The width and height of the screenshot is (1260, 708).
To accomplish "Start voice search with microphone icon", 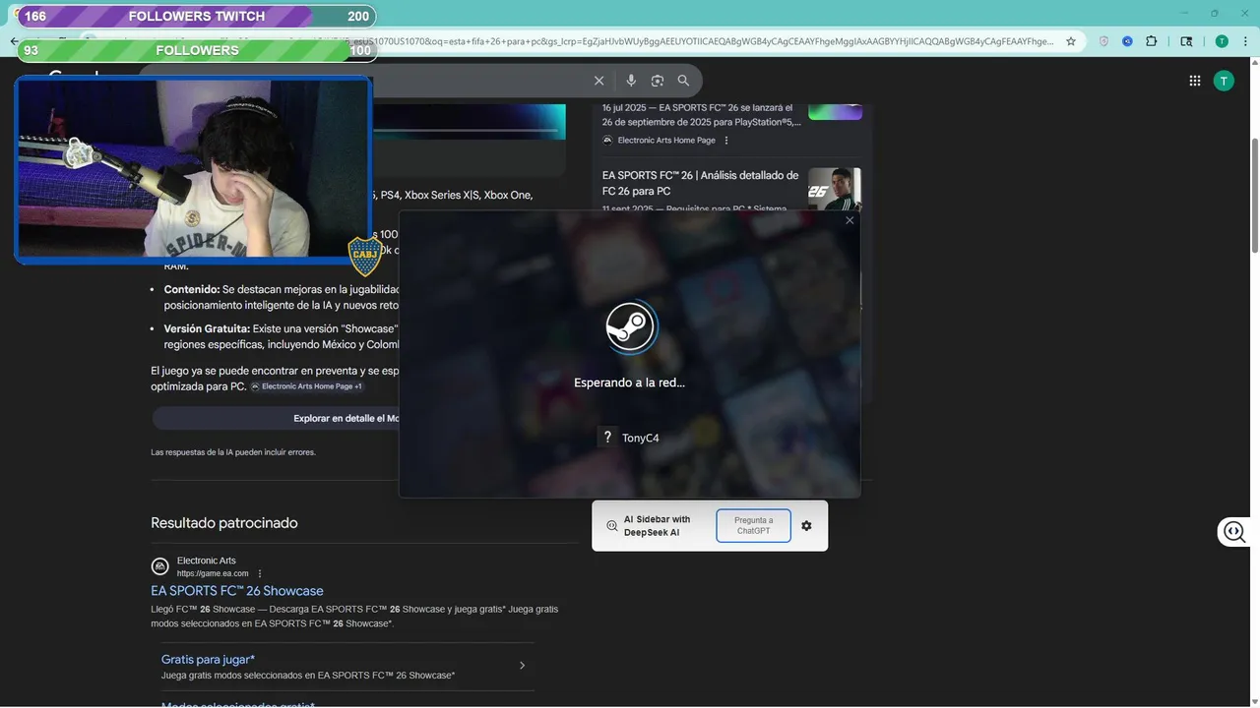I will pos(631,81).
